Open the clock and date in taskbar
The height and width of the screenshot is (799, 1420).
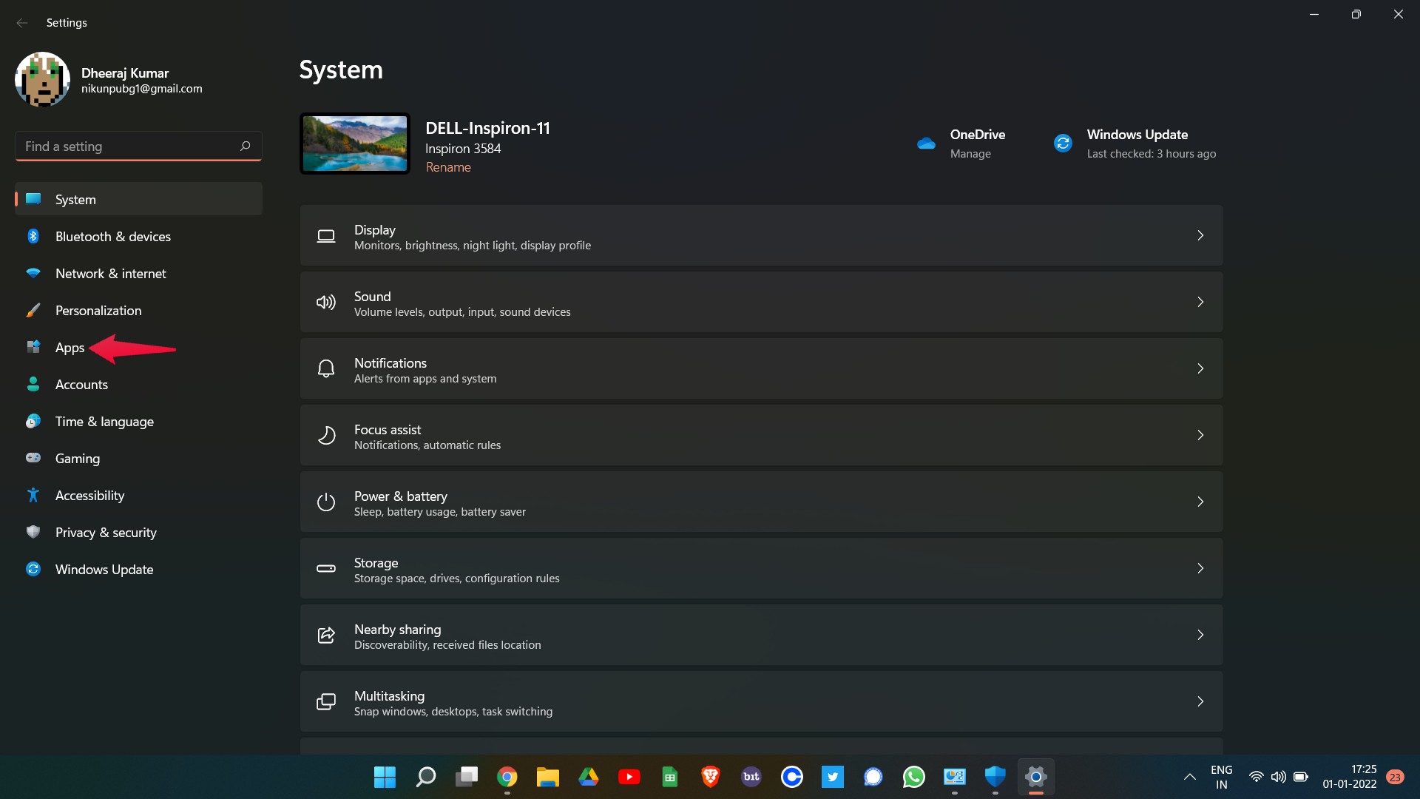[1350, 778]
